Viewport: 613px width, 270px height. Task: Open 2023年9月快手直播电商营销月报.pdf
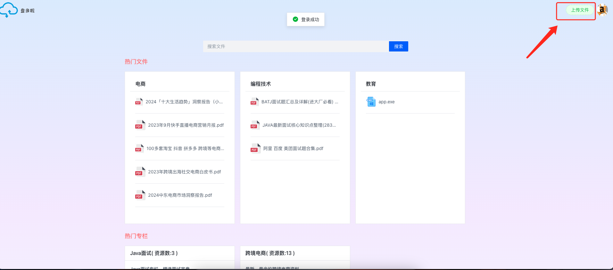(x=186, y=125)
